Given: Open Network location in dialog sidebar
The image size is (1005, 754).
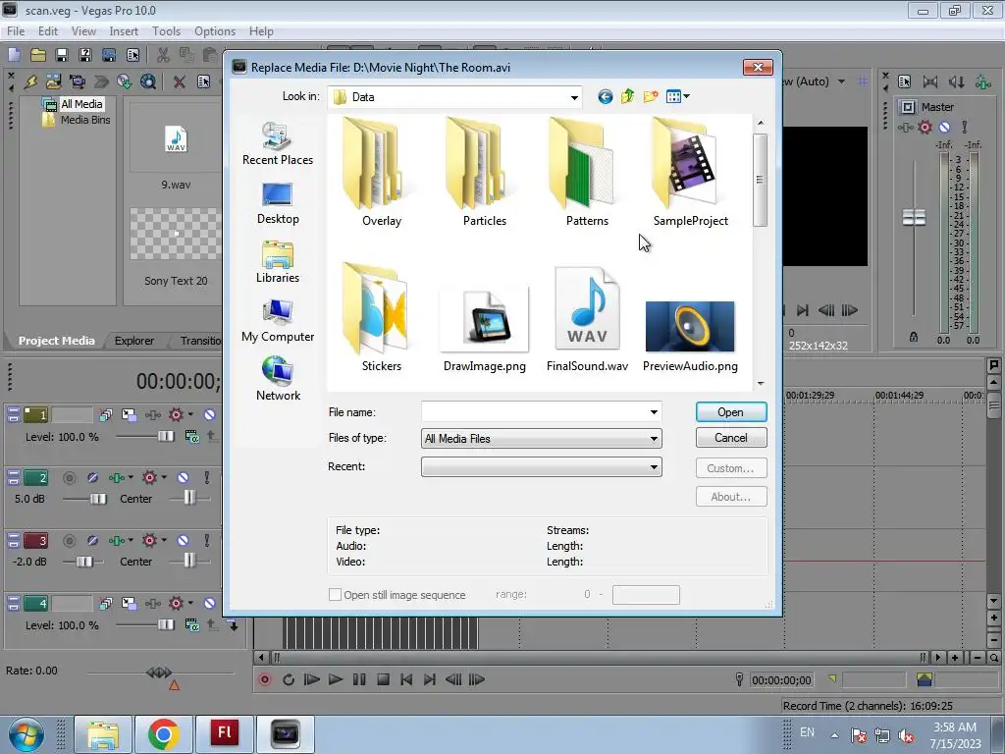Looking at the screenshot, I should tap(278, 380).
